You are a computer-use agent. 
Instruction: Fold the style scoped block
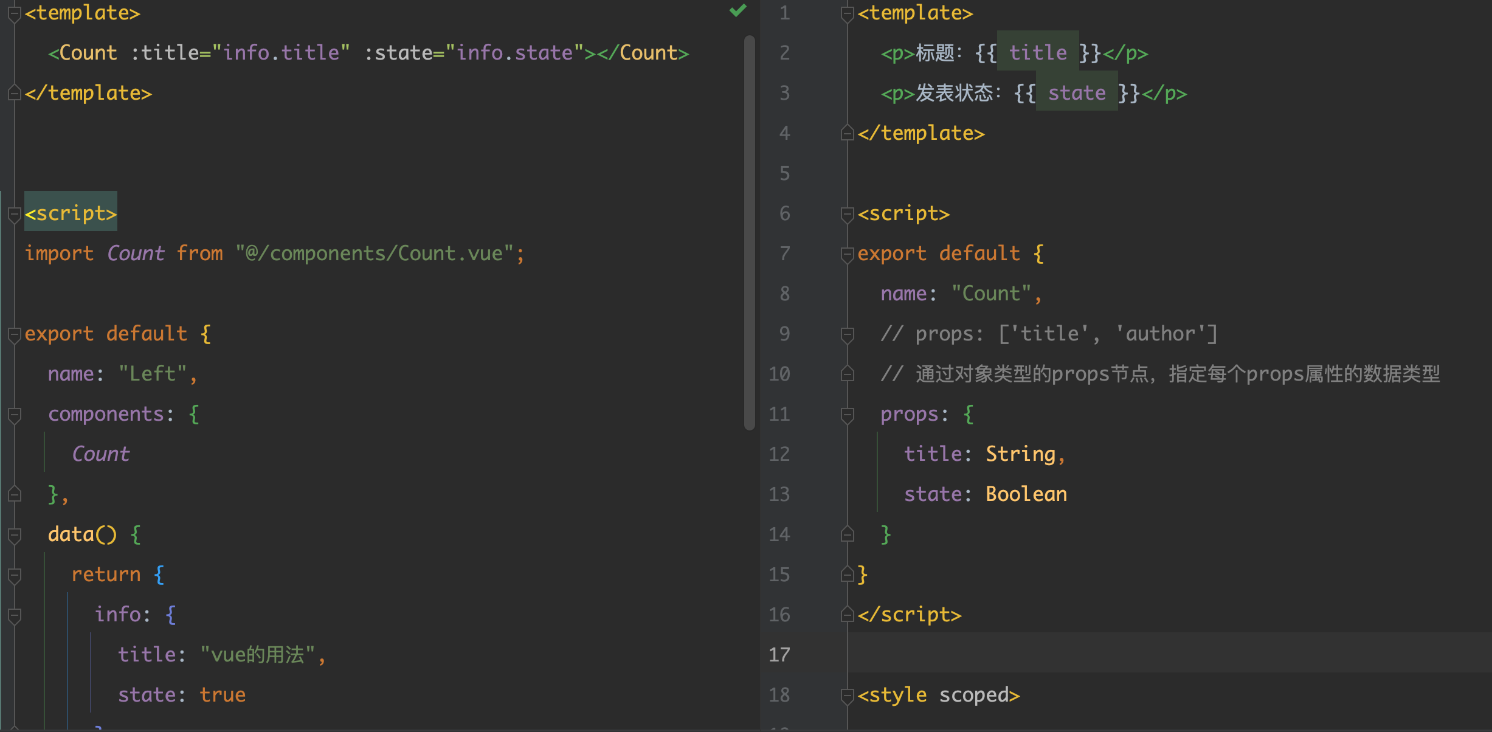pos(847,696)
